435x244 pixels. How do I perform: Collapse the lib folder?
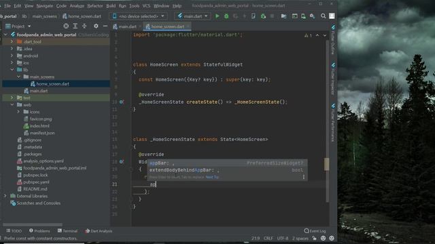(x=12, y=70)
